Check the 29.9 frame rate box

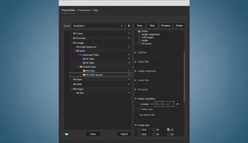[139, 134]
